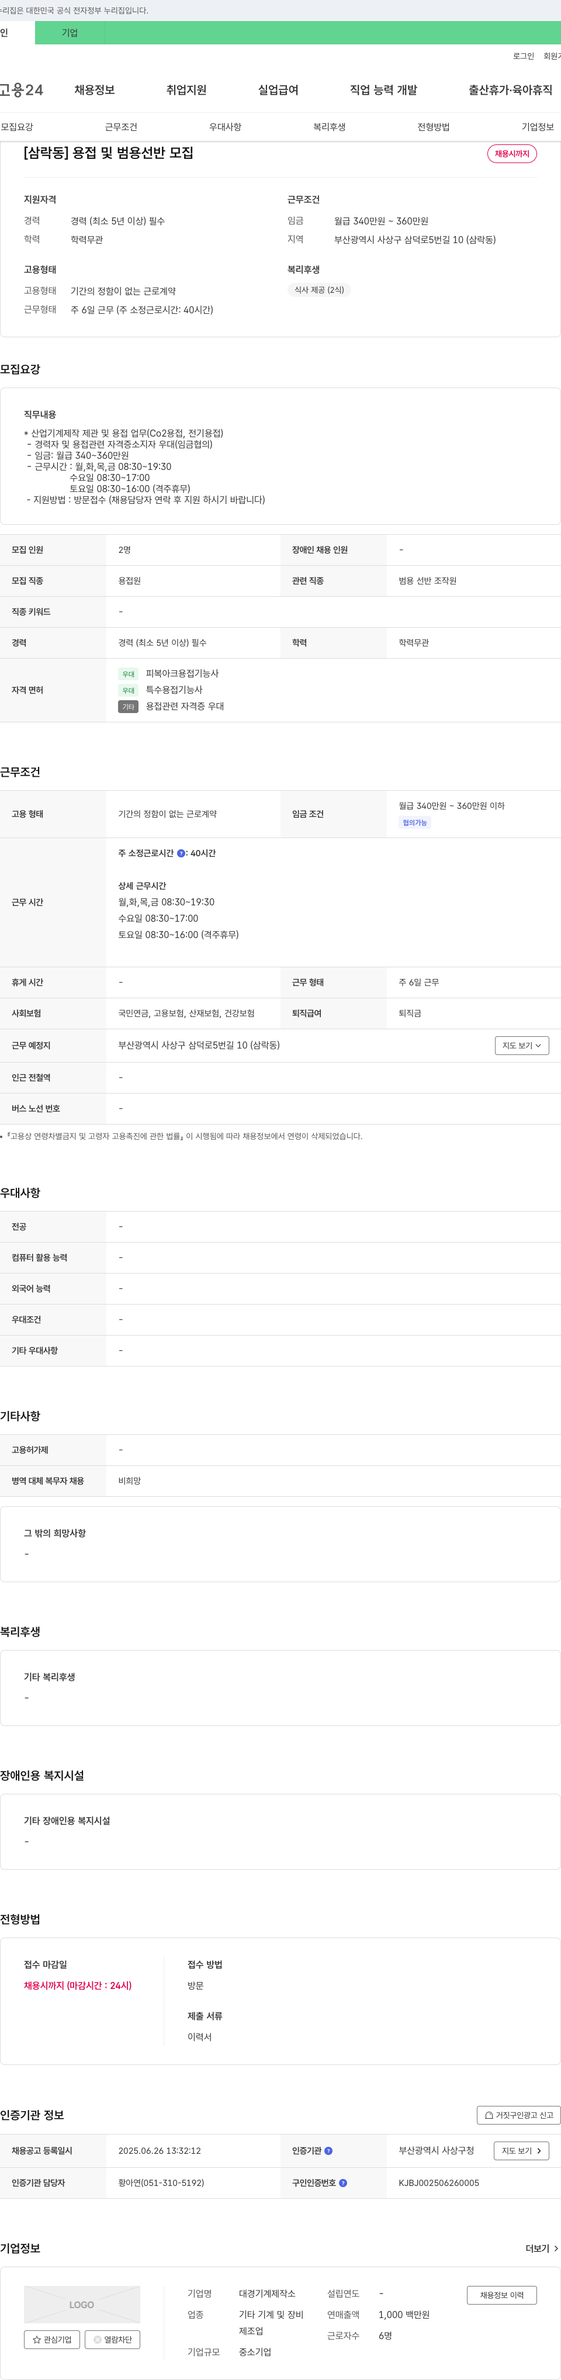This screenshot has width=561, height=2380.
Task: Open the 취업지원 menu
Action: pyautogui.click(x=186, y=89)
